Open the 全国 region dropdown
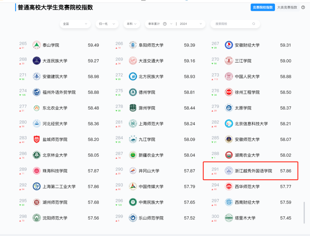310x236 pixels. pyautogui.click(x=75, y=24)
